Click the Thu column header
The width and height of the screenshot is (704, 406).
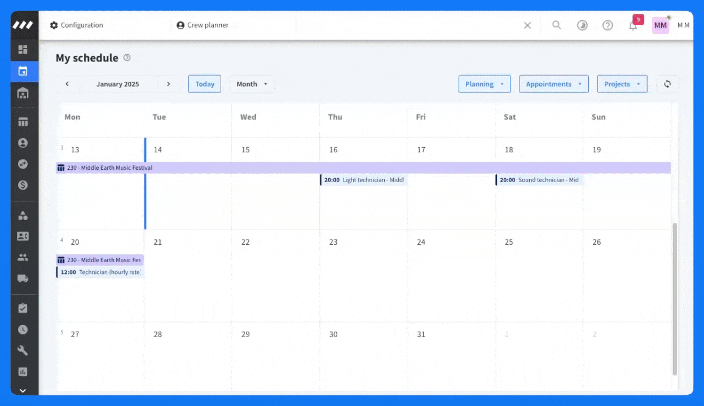point(335,117)
